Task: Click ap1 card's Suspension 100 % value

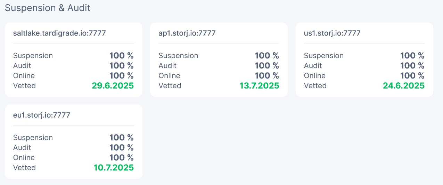Action: [x=267, y=56]
